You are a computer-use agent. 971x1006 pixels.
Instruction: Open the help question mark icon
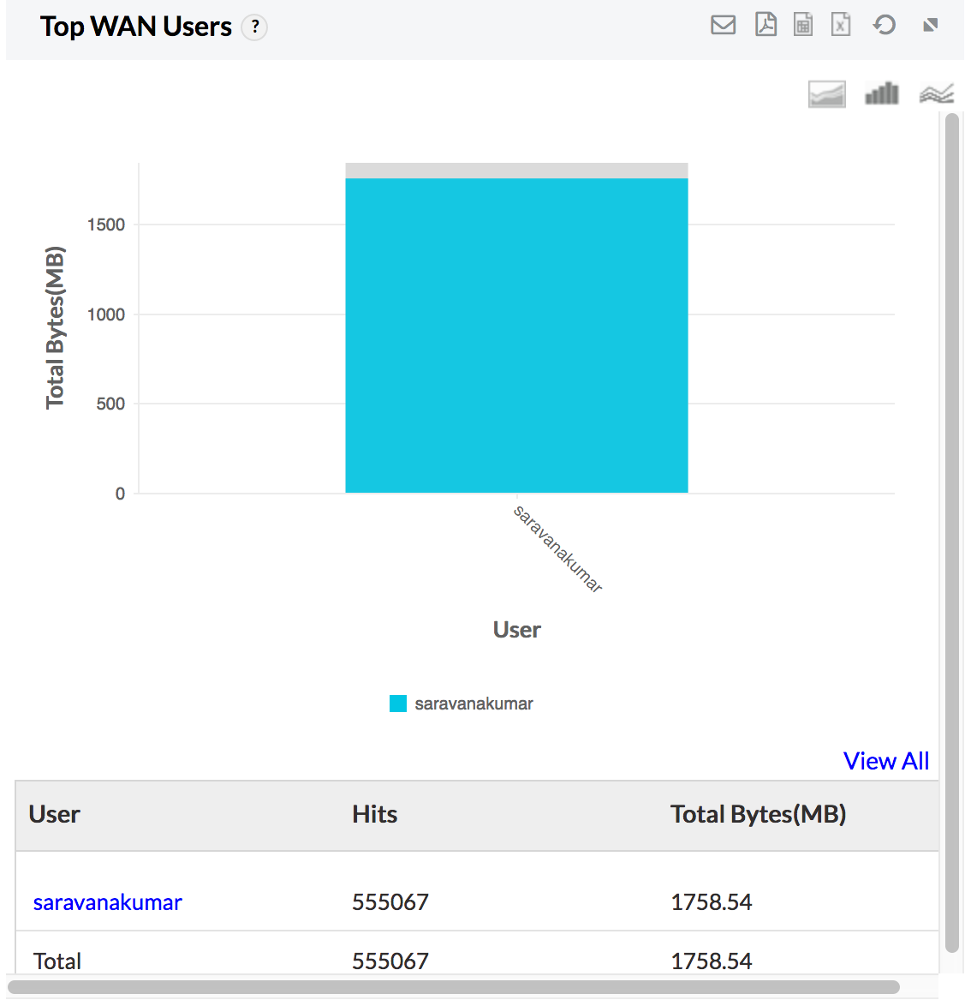coord(254,27)
